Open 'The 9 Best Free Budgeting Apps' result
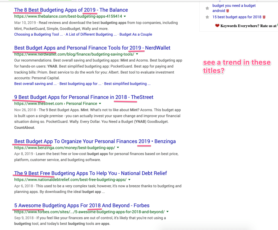278x230 pixels. coord(90,173)
